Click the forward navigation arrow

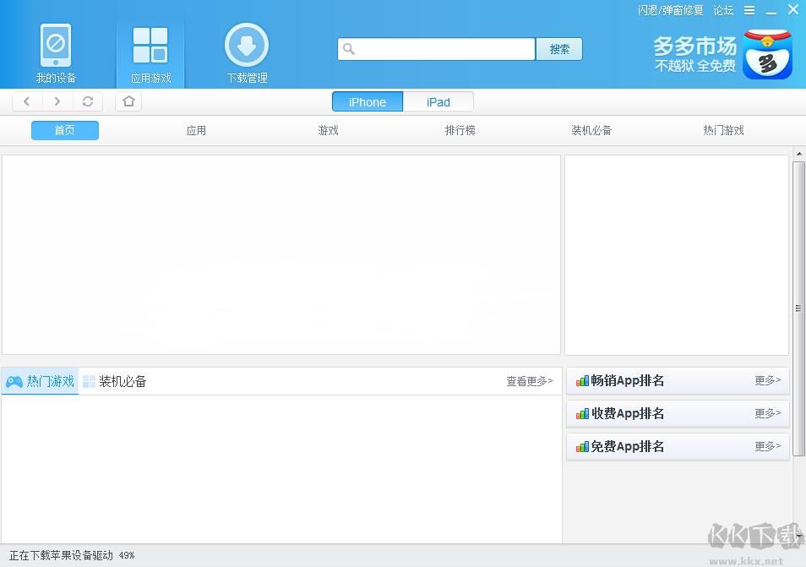pyautogui.click(x=57, y=101)
